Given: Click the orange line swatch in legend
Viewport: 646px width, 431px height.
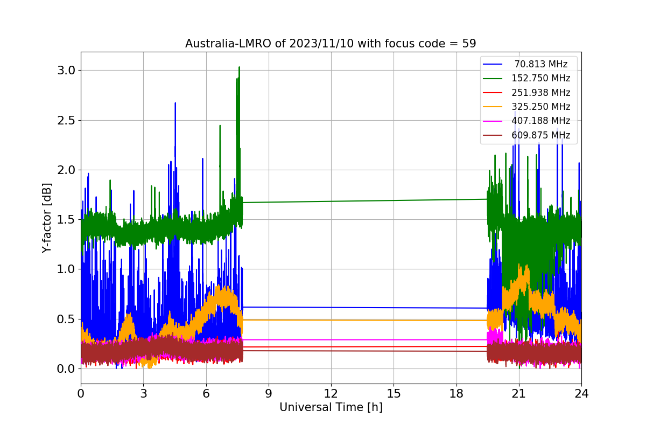Looking at the screenshot, I should point(493,107).
